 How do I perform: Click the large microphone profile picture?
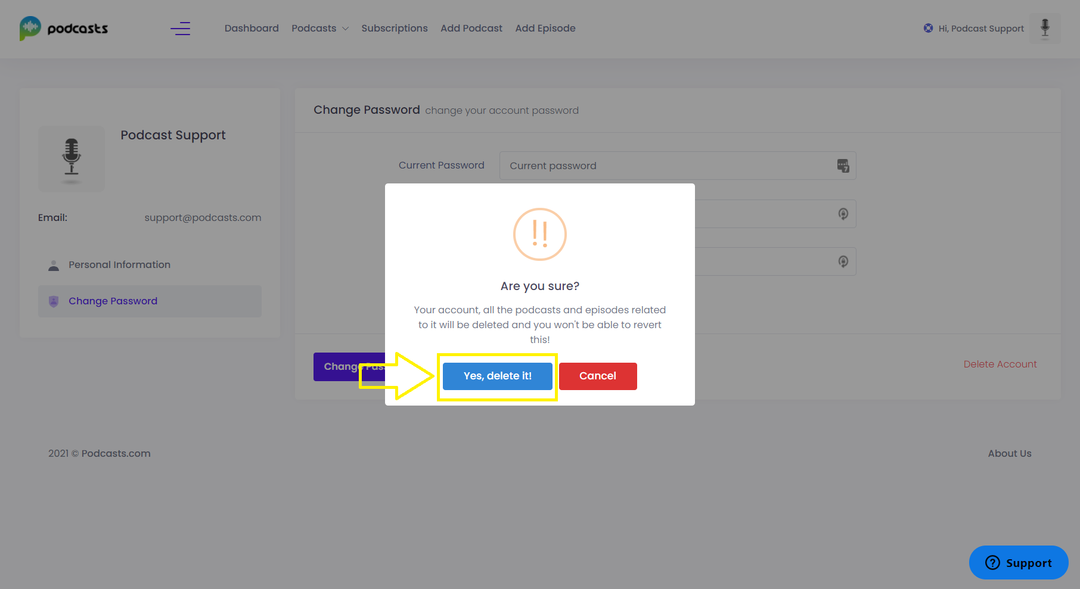[x=72, y=158]
